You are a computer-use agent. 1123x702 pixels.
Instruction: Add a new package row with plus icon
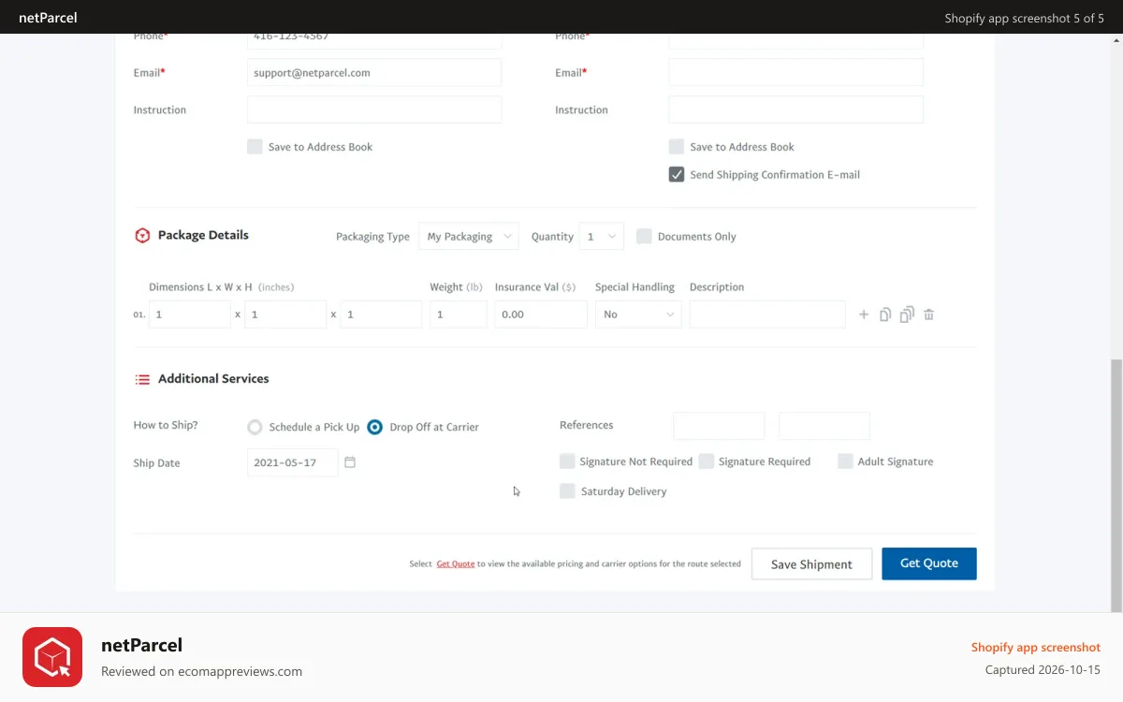864,314
